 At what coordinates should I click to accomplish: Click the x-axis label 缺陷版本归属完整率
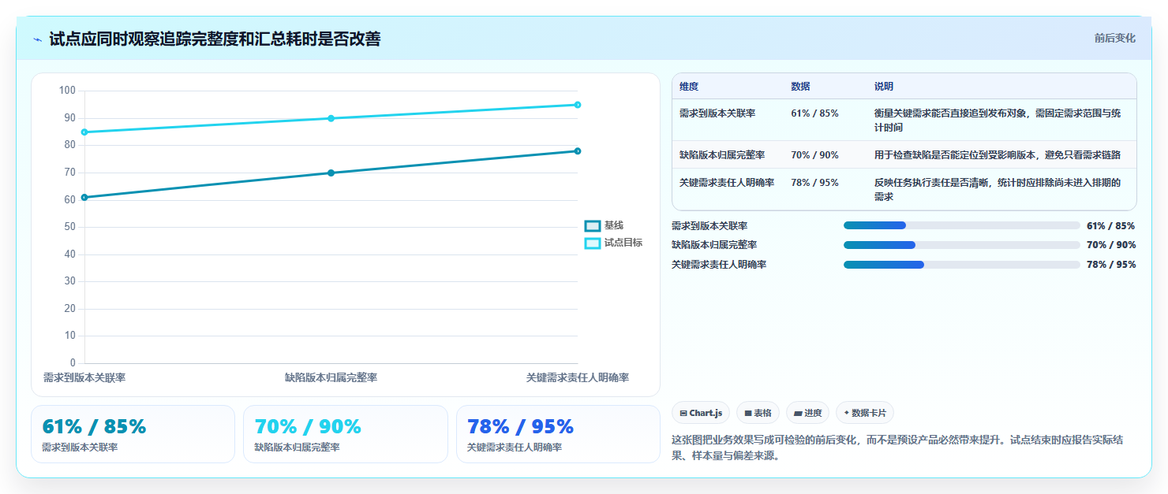(x=331, y=378)
